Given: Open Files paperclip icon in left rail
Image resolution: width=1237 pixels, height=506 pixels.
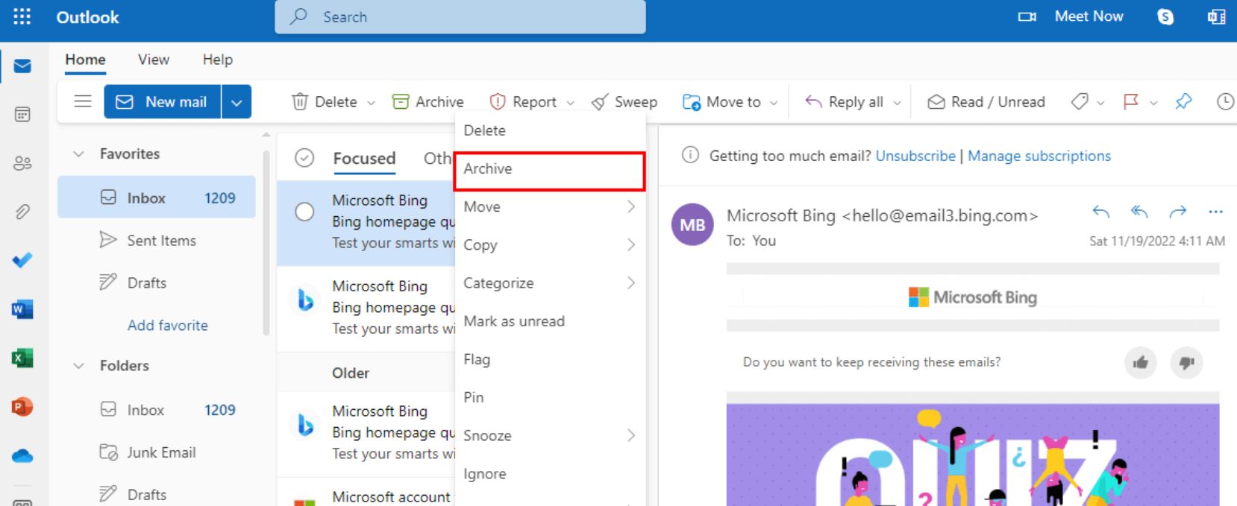Looking at the screenshot, I should click(22, 212).
